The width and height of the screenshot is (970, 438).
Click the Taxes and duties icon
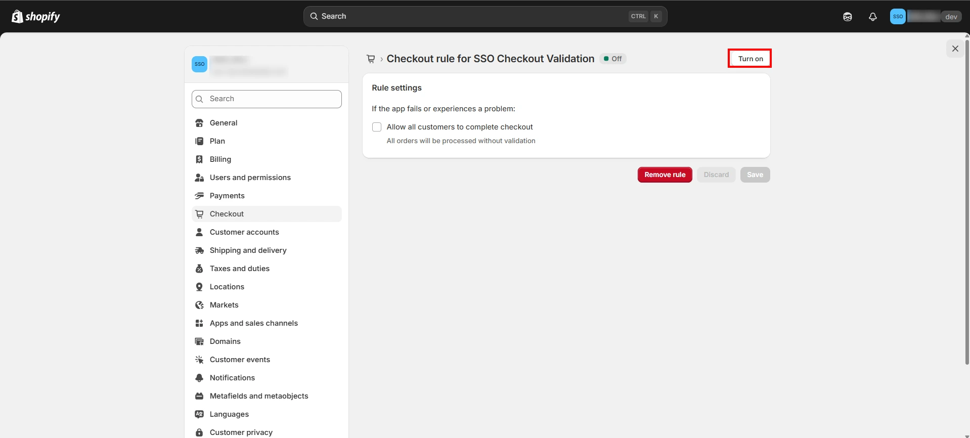click(199, 269)
